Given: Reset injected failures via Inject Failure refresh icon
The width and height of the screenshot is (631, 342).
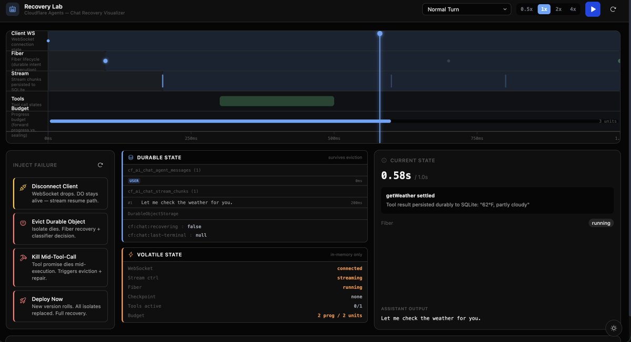Looking at the screenshot, I should 100,165.
